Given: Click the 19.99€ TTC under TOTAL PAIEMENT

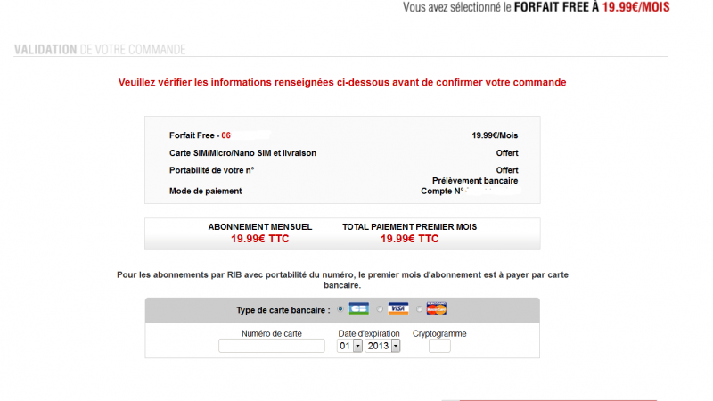Looking at the screenshot, I should click(410, 239).
